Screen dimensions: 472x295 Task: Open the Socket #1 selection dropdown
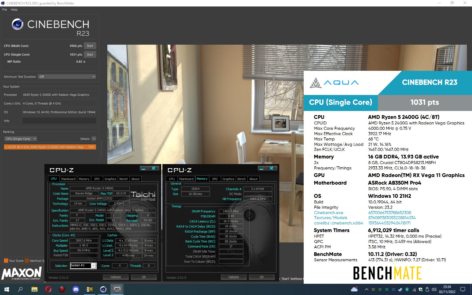pos(83,265)
